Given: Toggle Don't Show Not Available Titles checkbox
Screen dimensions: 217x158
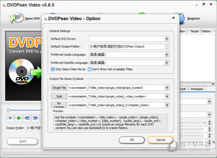Looking at the screenshot, I should 90,69.
